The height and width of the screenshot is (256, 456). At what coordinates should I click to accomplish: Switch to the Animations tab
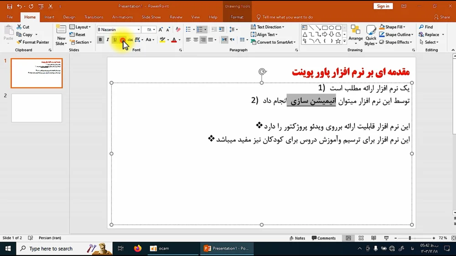point(122,17)
